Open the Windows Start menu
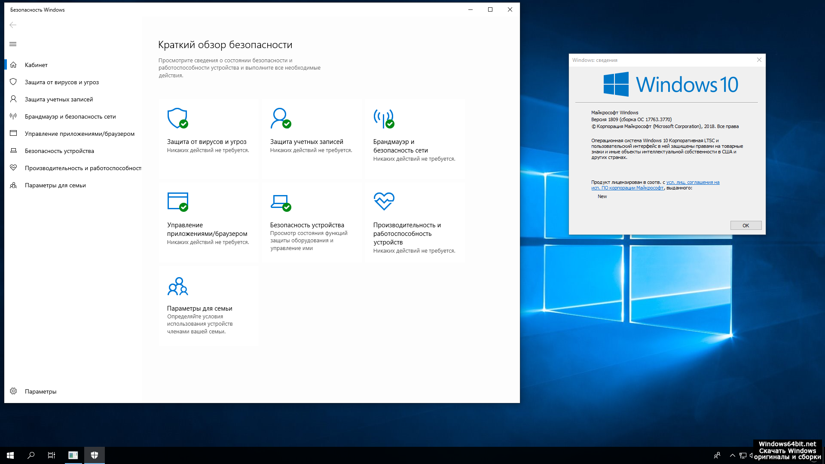The width and height of the screenshot is (825, 464). click(x=10, y=455)
